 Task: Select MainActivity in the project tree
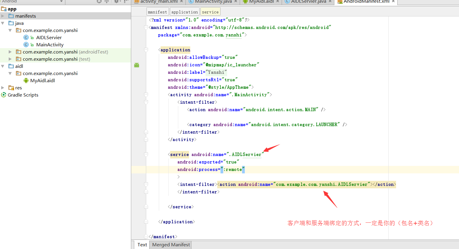pos(50,45)
